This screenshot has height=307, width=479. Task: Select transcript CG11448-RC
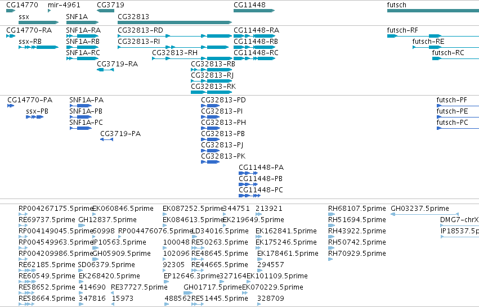point(254,58)
